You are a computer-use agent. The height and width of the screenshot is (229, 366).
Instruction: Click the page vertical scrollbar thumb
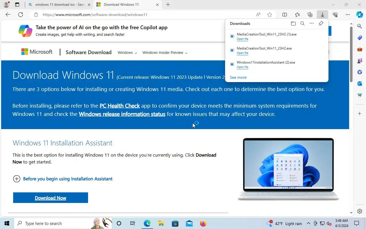coord(351,54)
